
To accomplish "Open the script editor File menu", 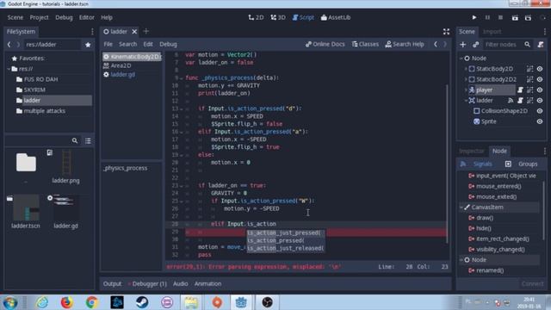I will pos(108,44).
